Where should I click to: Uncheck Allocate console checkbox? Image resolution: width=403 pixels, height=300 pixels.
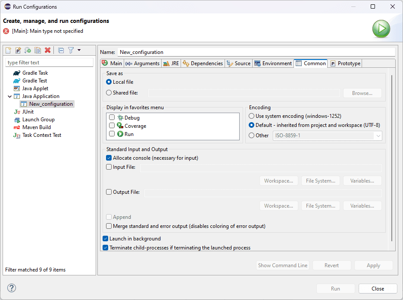[x=109, y=158]
